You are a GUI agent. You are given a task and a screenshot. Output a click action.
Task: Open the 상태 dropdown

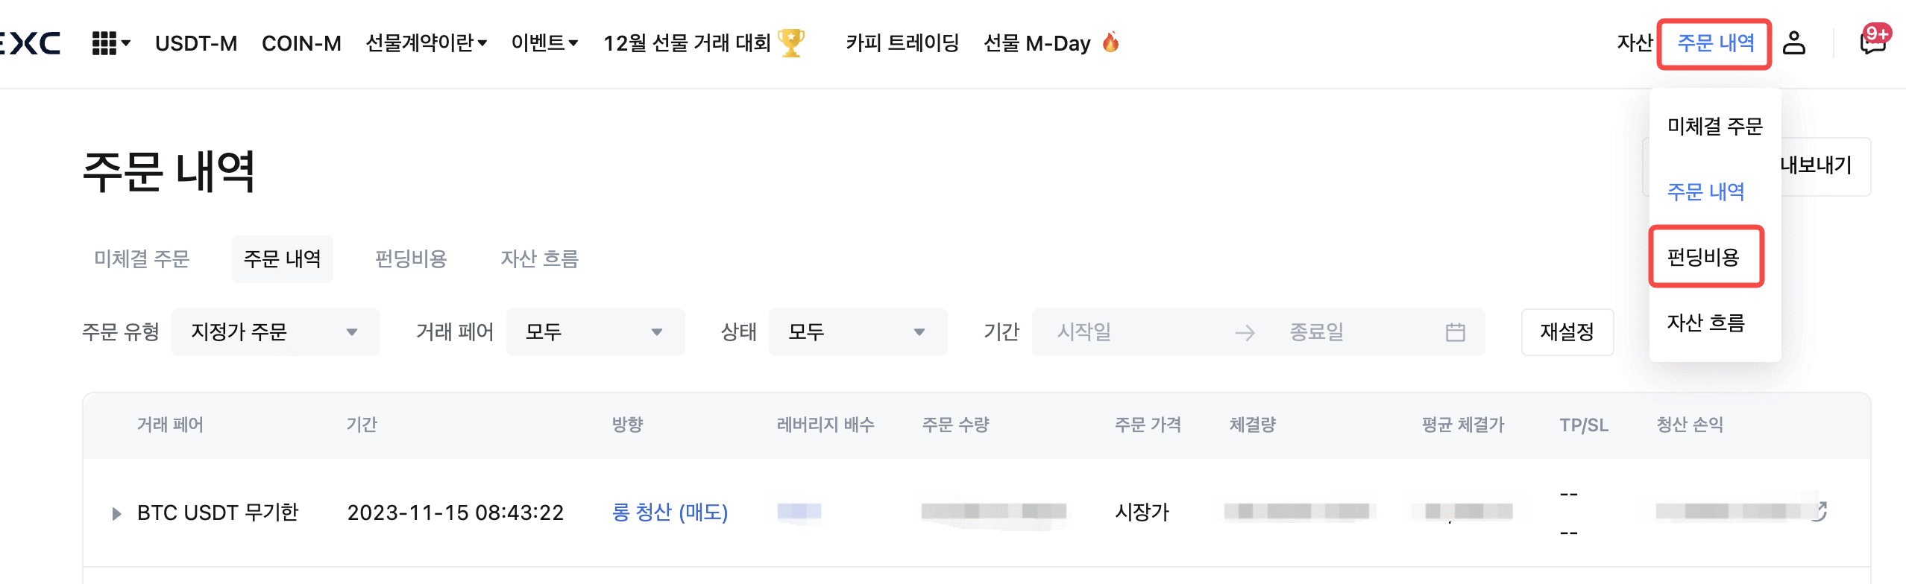point(857,332)
